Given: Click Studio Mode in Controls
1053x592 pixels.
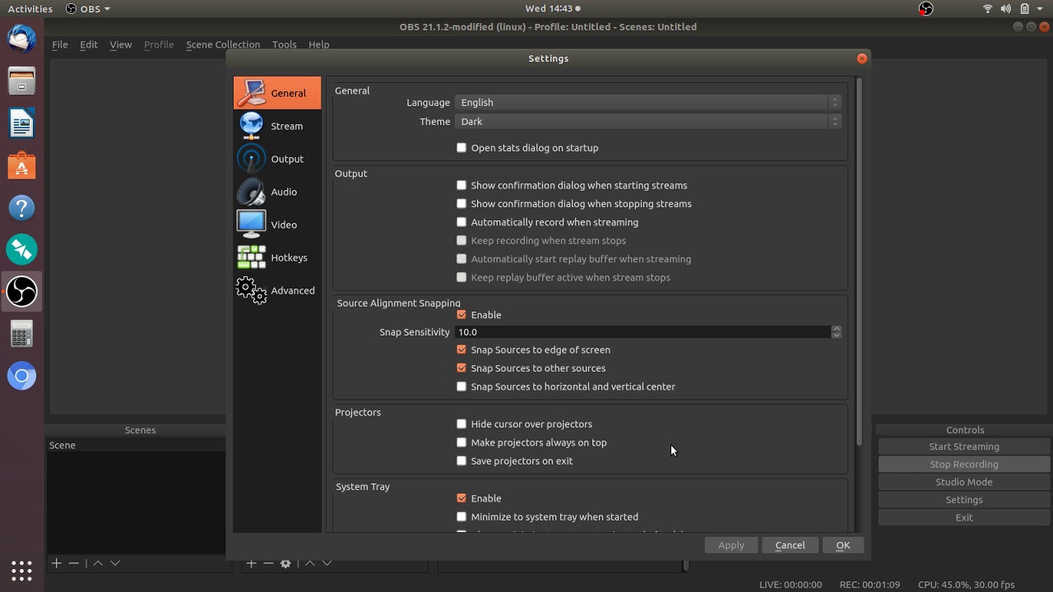Looking at the screenshot, I should [x=964, y=482].
